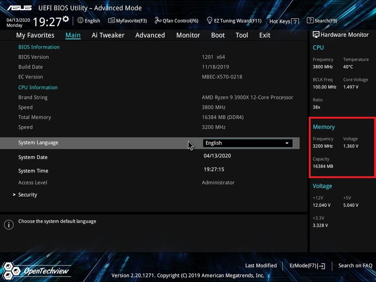Open the Ai Tweaker tab
This screenshot has width=376, height=282.
(108, 35)
